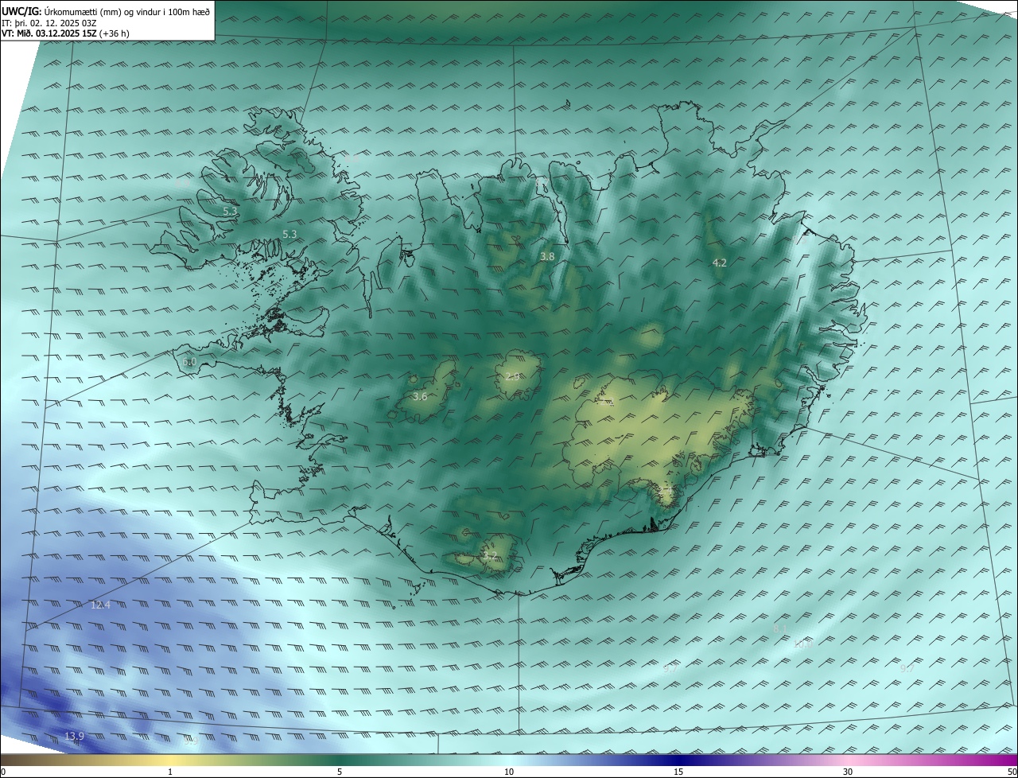
Task: Click the 12.4 value over the ocean
Action: coord(100,605)
